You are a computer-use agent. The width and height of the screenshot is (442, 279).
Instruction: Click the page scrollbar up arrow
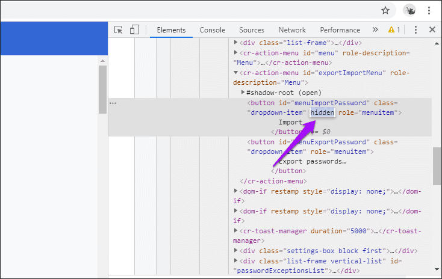click(x=102, y=61)
